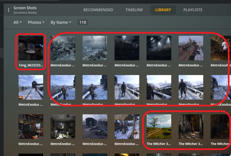Open MetroExodus thumbnail with arched window interior
Viewport: 231px width, 156px height.
221,48
